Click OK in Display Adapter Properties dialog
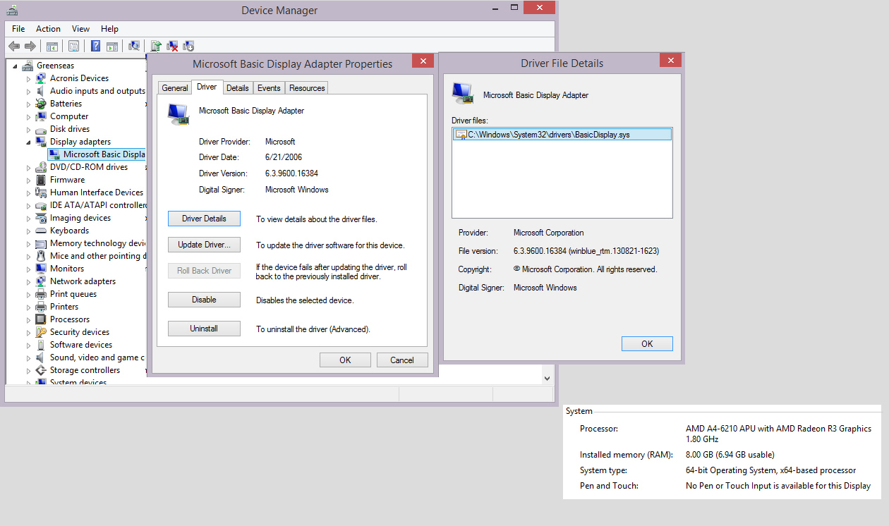 tap(345, 360)
